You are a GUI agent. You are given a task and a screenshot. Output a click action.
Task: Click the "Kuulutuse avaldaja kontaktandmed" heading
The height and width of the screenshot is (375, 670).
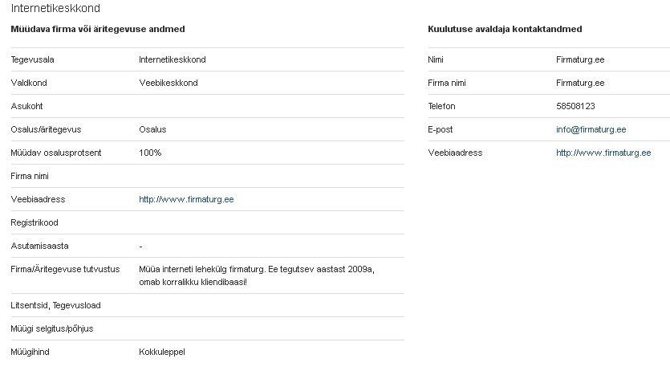[x=506, y=29]
